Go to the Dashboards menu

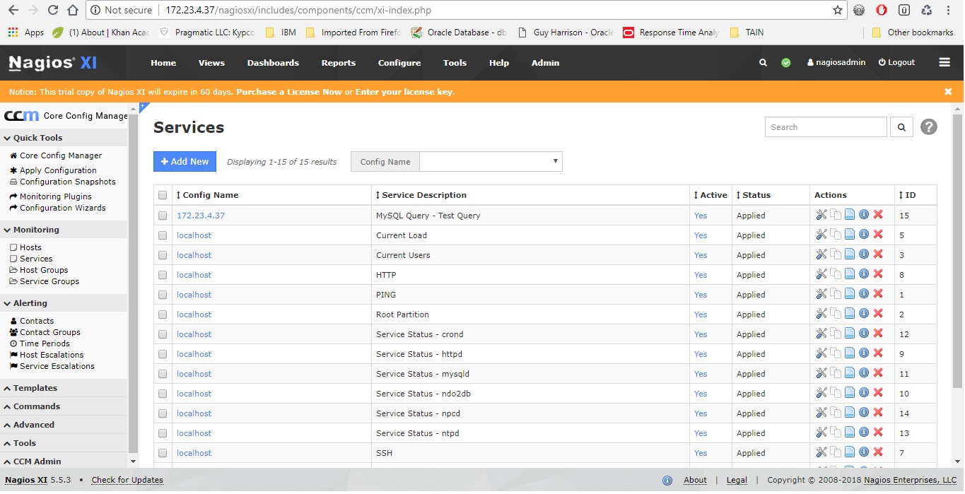tap(273, 63)
